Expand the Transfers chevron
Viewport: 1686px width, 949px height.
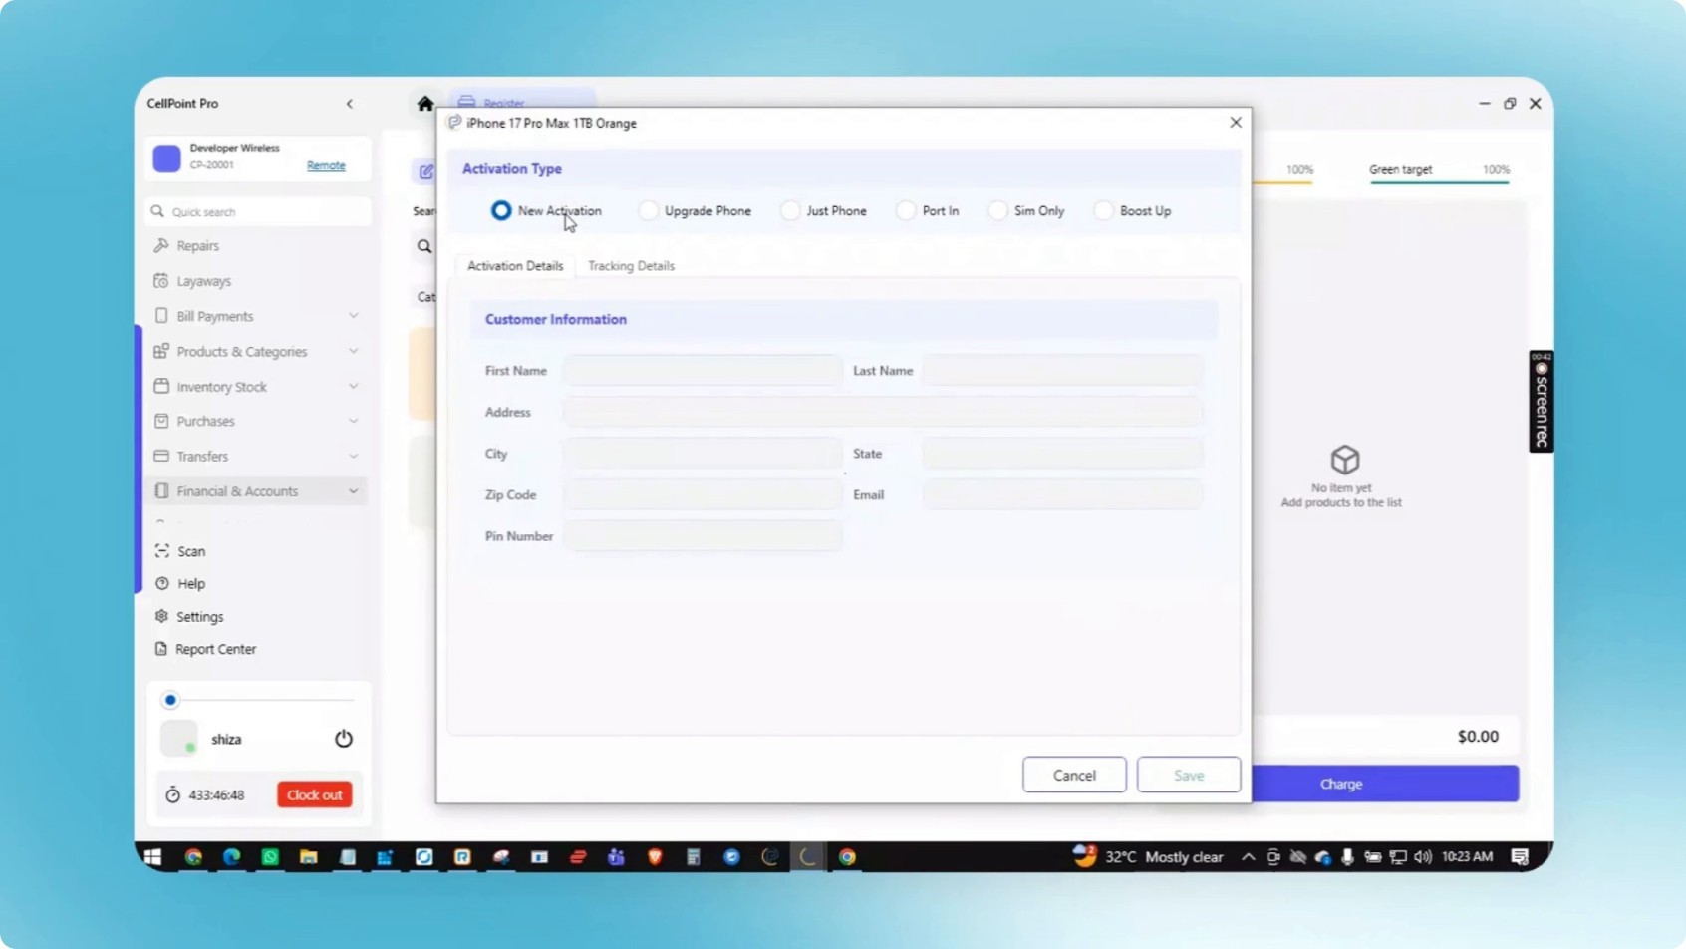tap(353, 456)
